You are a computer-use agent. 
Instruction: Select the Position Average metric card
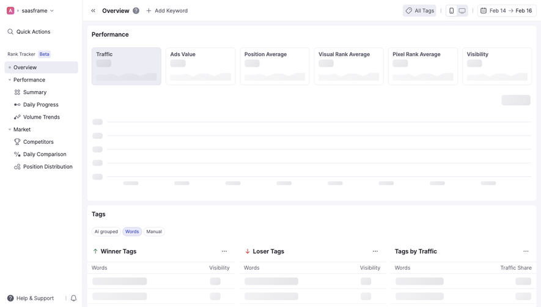(x=274, y=66)
